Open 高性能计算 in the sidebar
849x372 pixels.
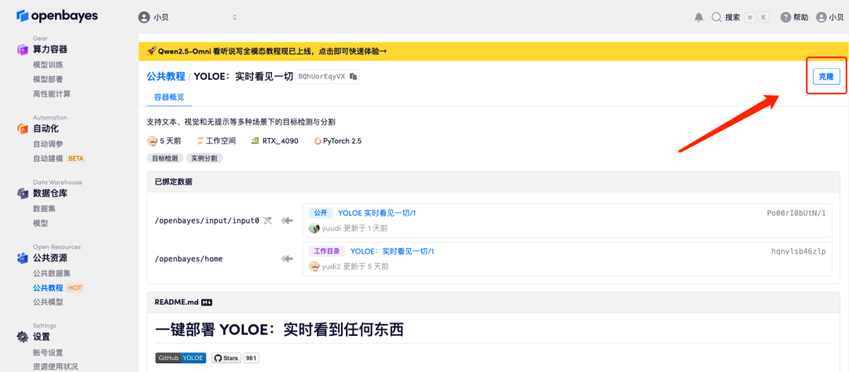click(x=51, y=93)
